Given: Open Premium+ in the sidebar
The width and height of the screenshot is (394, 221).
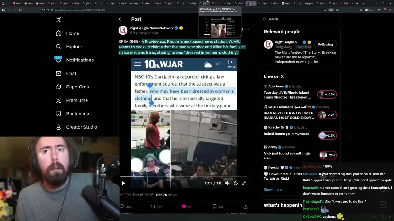Looking at the screenshot, I should coord(72,100).
